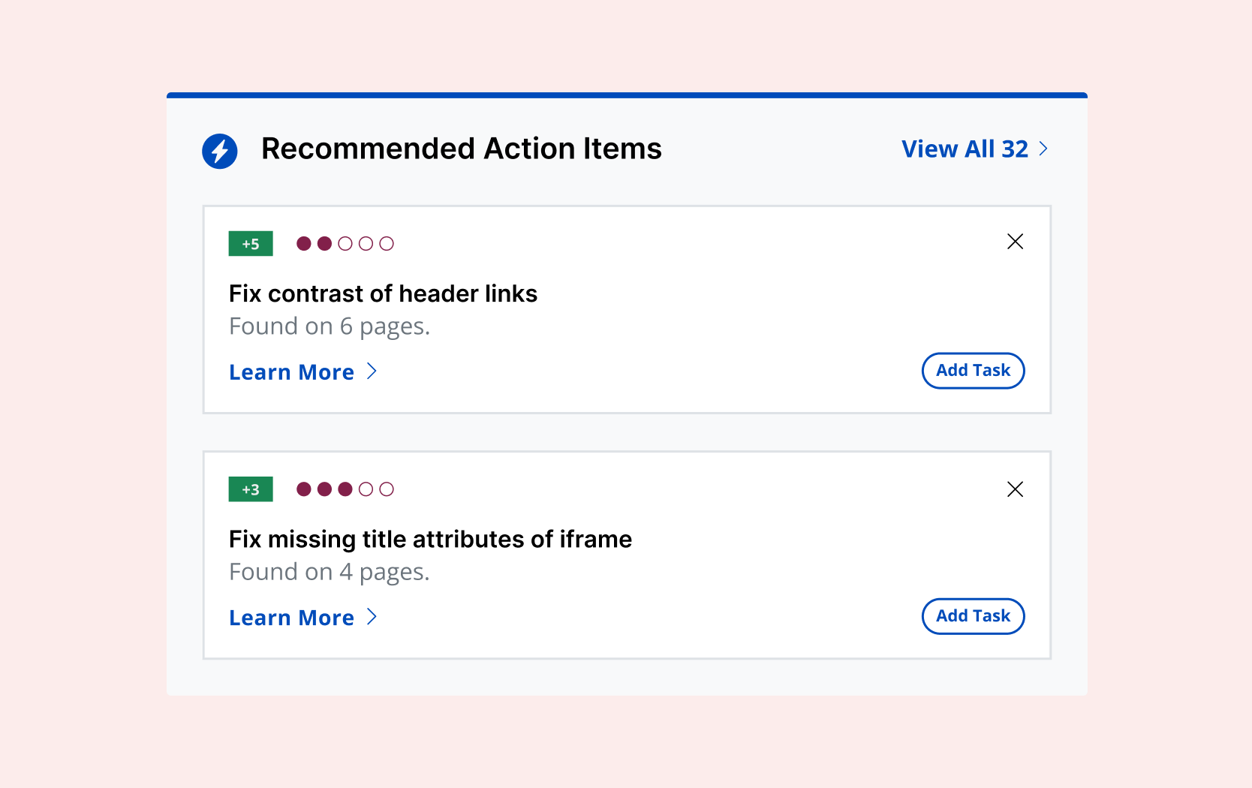Dismiss the iframe title attributes card
1252x788 pixels.
click(x=1015, y=489)
